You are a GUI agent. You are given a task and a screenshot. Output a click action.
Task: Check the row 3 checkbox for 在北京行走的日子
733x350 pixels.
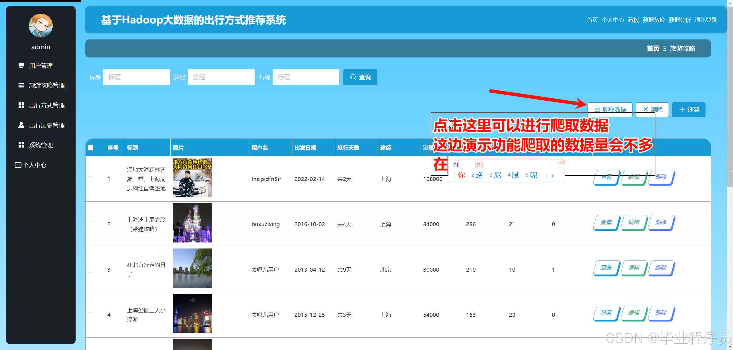90,269
